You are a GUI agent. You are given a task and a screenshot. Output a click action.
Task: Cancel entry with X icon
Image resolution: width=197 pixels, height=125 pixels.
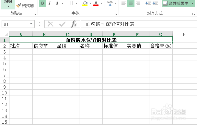[x=51, y=24]
